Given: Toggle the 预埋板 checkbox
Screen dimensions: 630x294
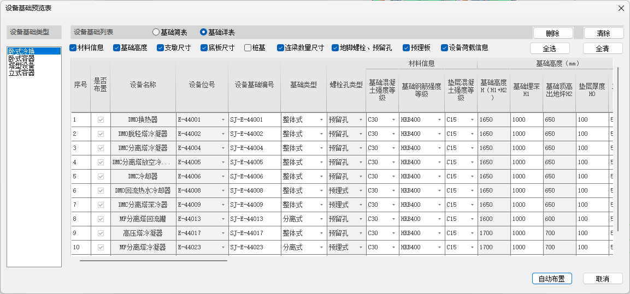Looking at the screenshot, I should point(407,48).
